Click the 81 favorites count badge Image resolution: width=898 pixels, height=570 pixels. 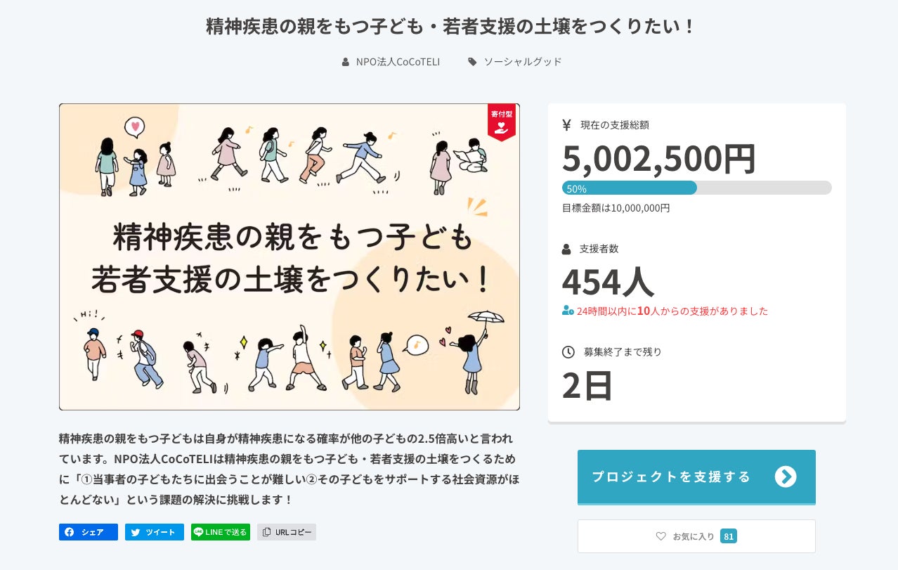pos(729,536)
